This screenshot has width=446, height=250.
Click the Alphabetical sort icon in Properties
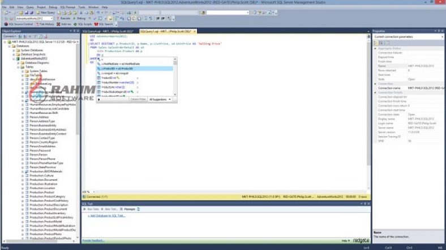[381, 43]
